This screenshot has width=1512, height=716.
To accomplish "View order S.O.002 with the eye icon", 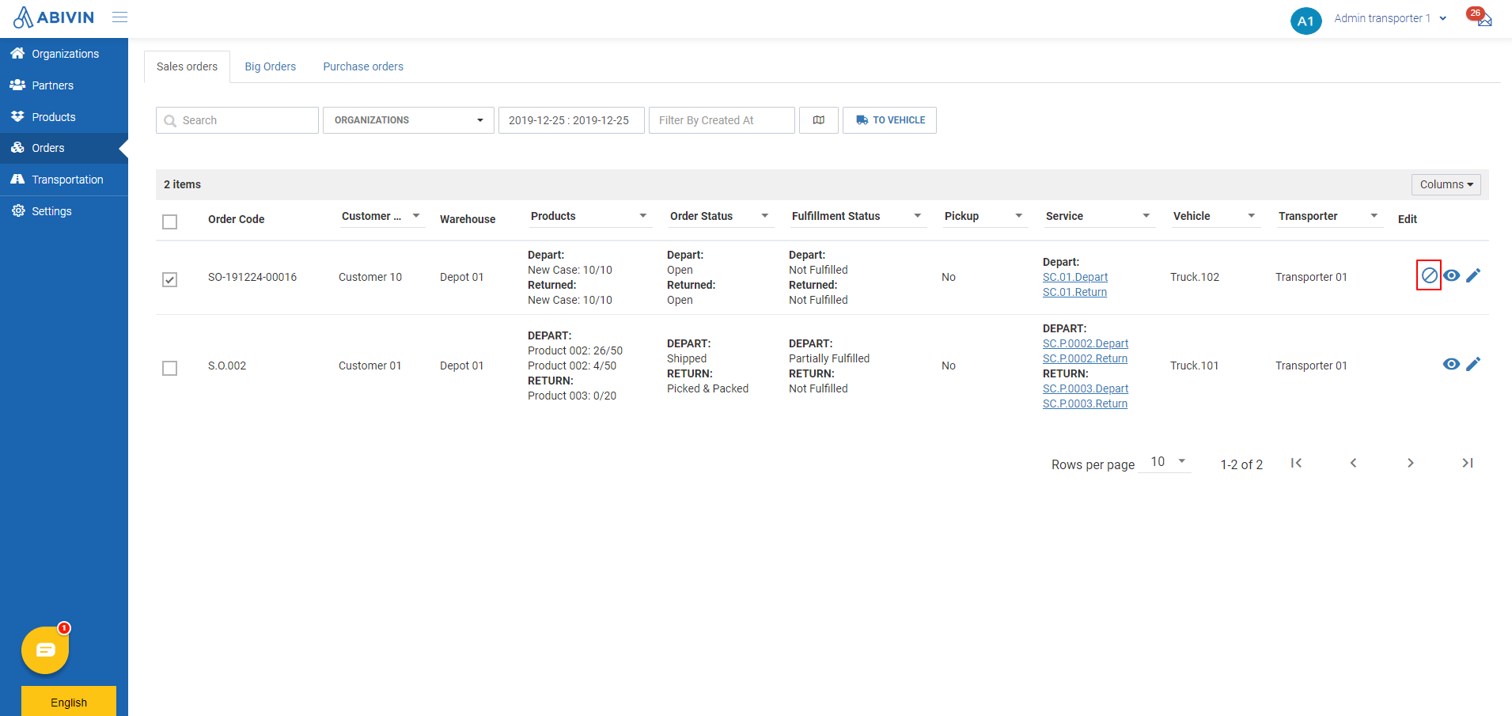I will point(1451,364).
